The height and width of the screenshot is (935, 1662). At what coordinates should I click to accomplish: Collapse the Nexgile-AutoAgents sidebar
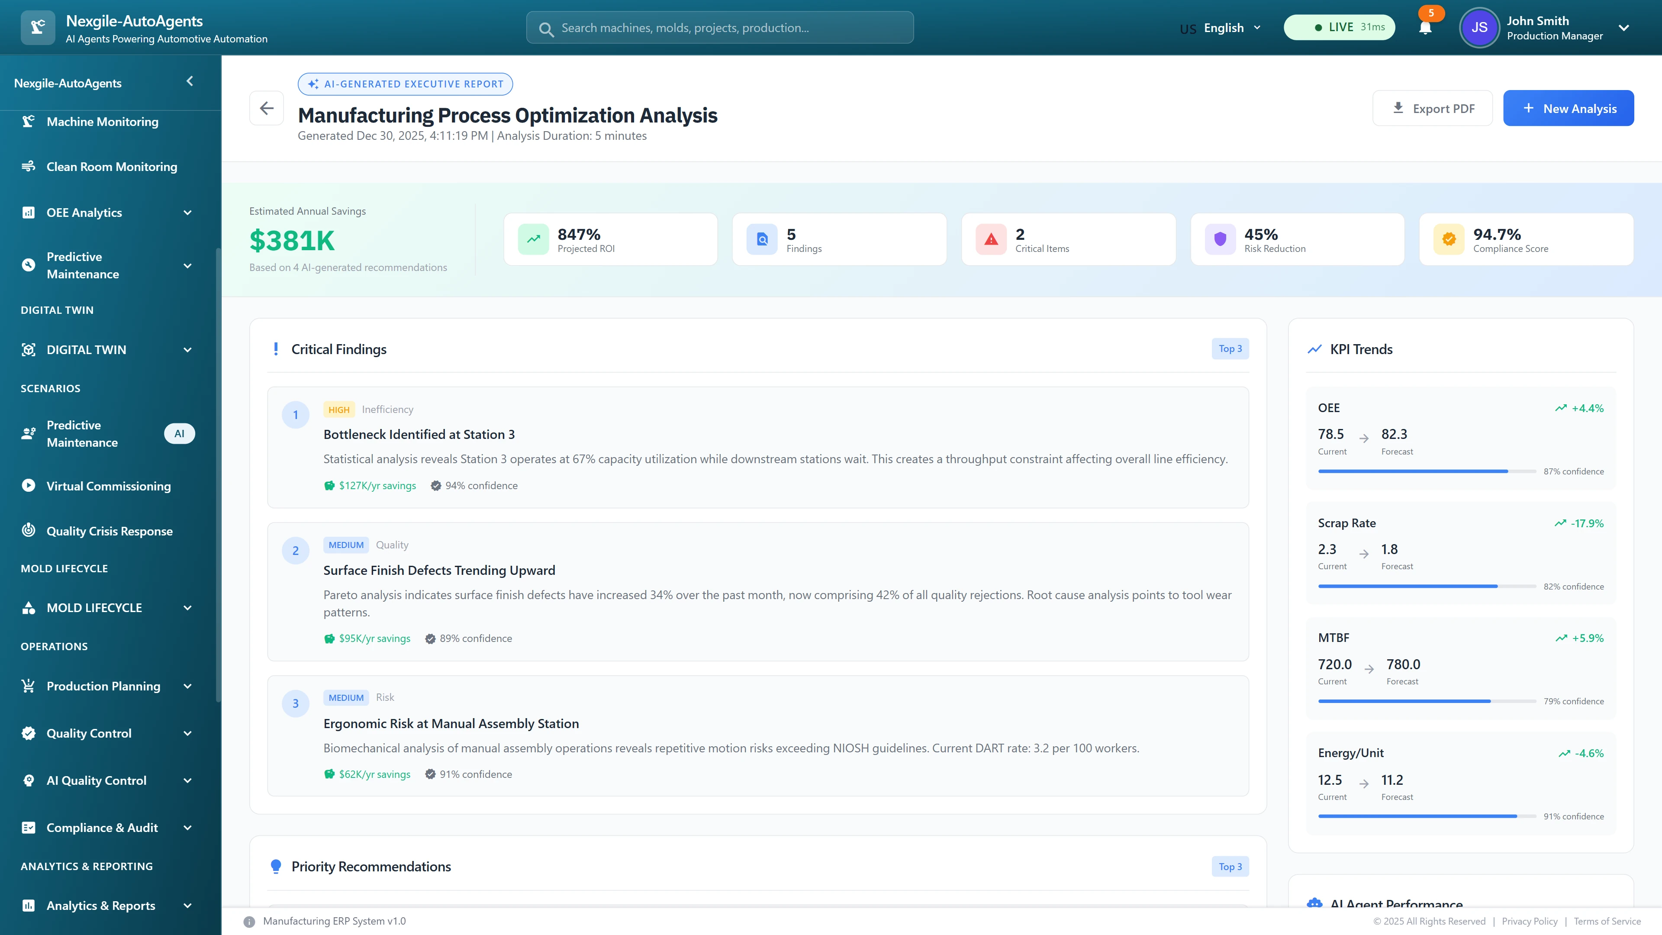(x=189, y=81)
